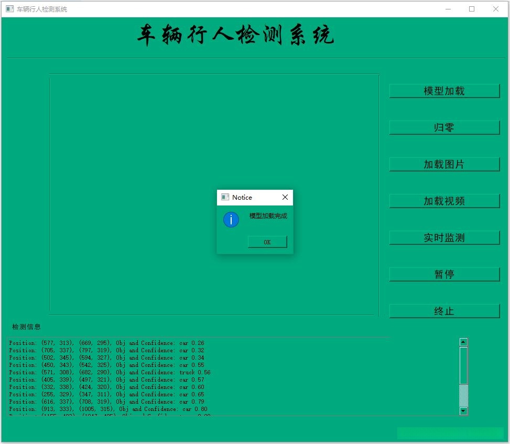Click 终止 to terminate detection
510x444 pixels.
(444, 310)
